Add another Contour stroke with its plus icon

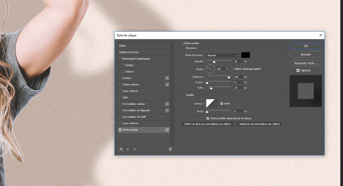coord(167,78)
